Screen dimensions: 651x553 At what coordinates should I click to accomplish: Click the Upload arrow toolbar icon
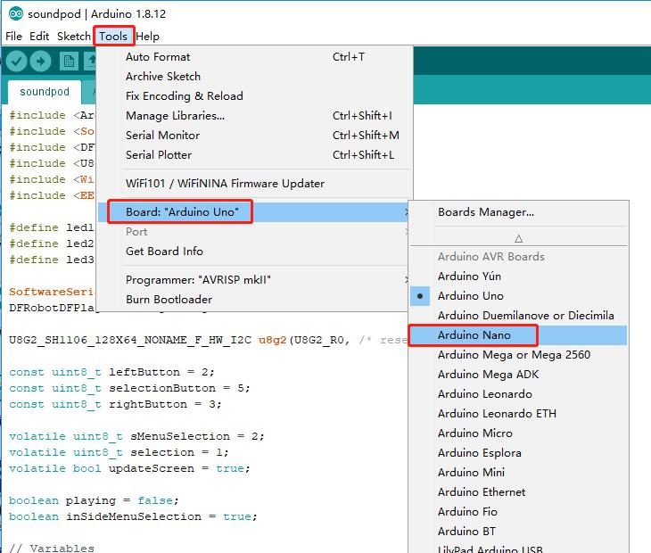point(41,61)
